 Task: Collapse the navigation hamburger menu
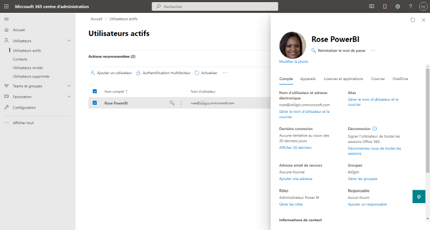[6, 19]
